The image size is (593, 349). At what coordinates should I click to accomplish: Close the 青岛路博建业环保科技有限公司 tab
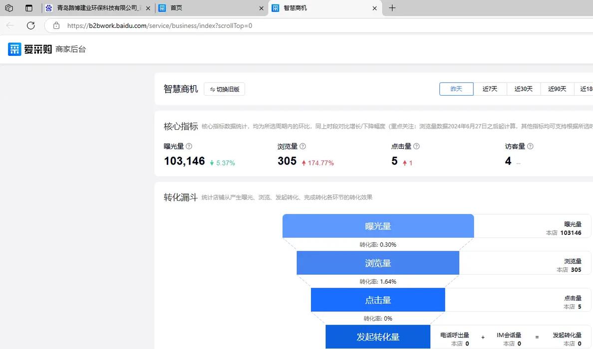[148, 8]
